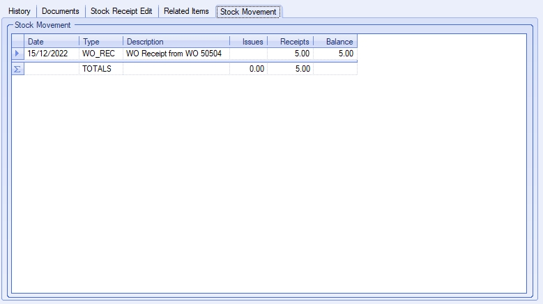Click the Balance column header
Screen dimensions: 543x304
[x=335, y=42]
